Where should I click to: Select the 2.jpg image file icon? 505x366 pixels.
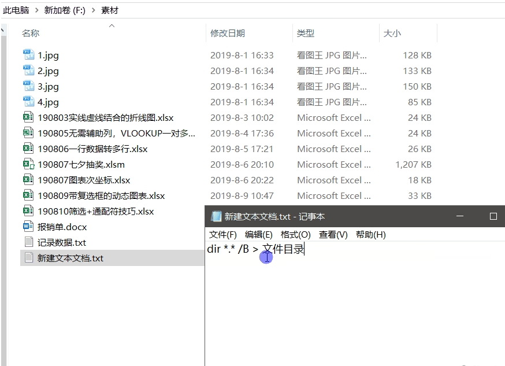pos(29,70)
